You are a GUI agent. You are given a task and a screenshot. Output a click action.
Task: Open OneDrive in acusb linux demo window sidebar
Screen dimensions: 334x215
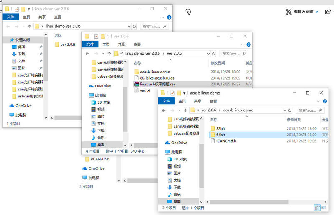tap(176, 142)
